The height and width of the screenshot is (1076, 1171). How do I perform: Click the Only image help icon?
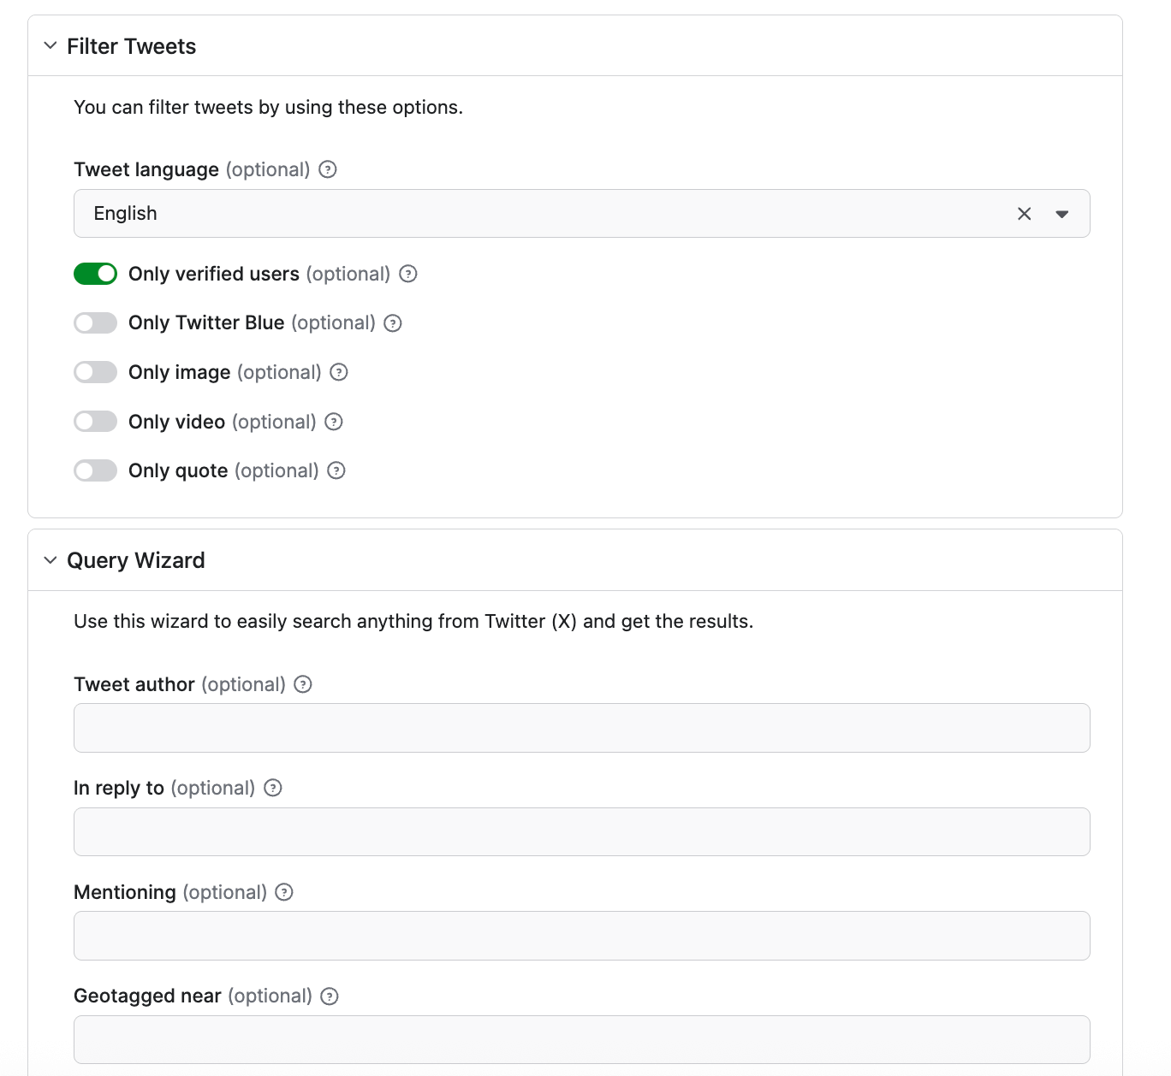(339, 372)
